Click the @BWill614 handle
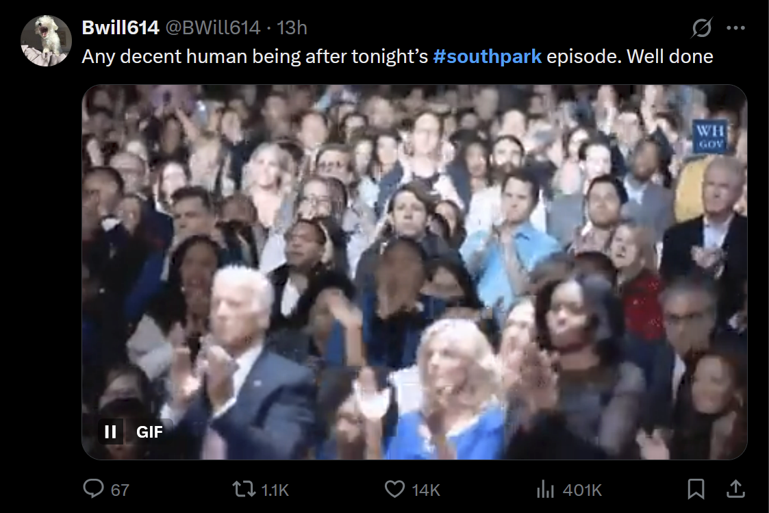This screenshot has width=769, height=513. tap(212, 27)
